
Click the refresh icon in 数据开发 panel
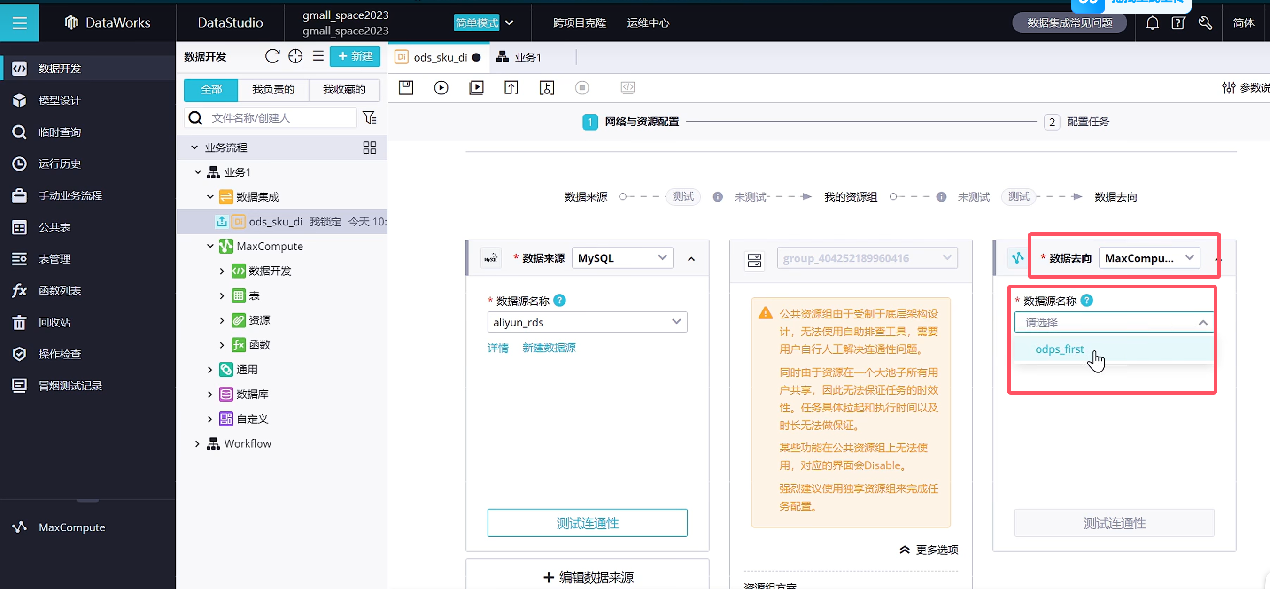point(272,56)
